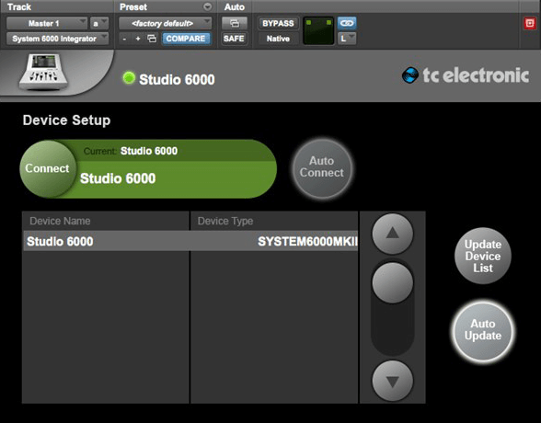Click Update Device List button
This screenshot has width=541, height=423.
(483, 256)
